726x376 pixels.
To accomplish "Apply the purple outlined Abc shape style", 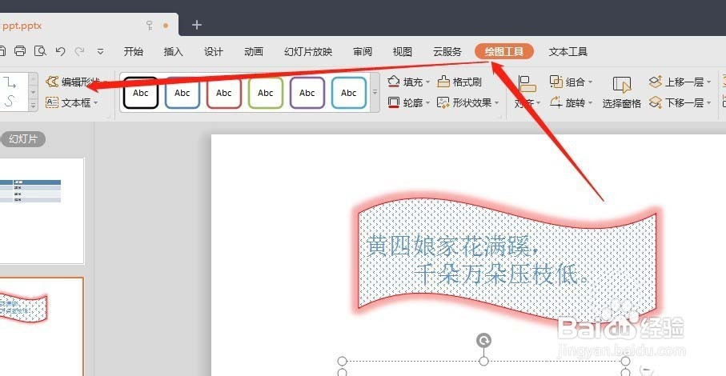I will coord(307,93).
